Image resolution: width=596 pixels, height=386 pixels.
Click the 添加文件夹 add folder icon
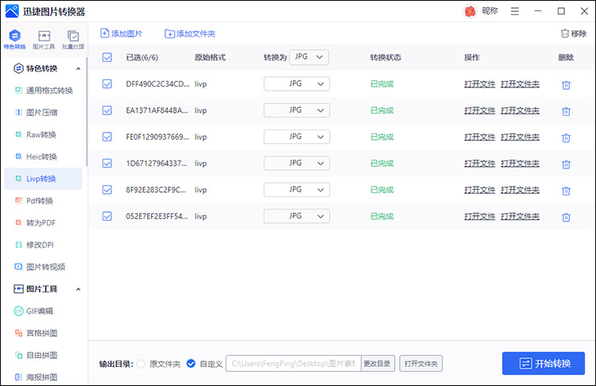(169, 33)
